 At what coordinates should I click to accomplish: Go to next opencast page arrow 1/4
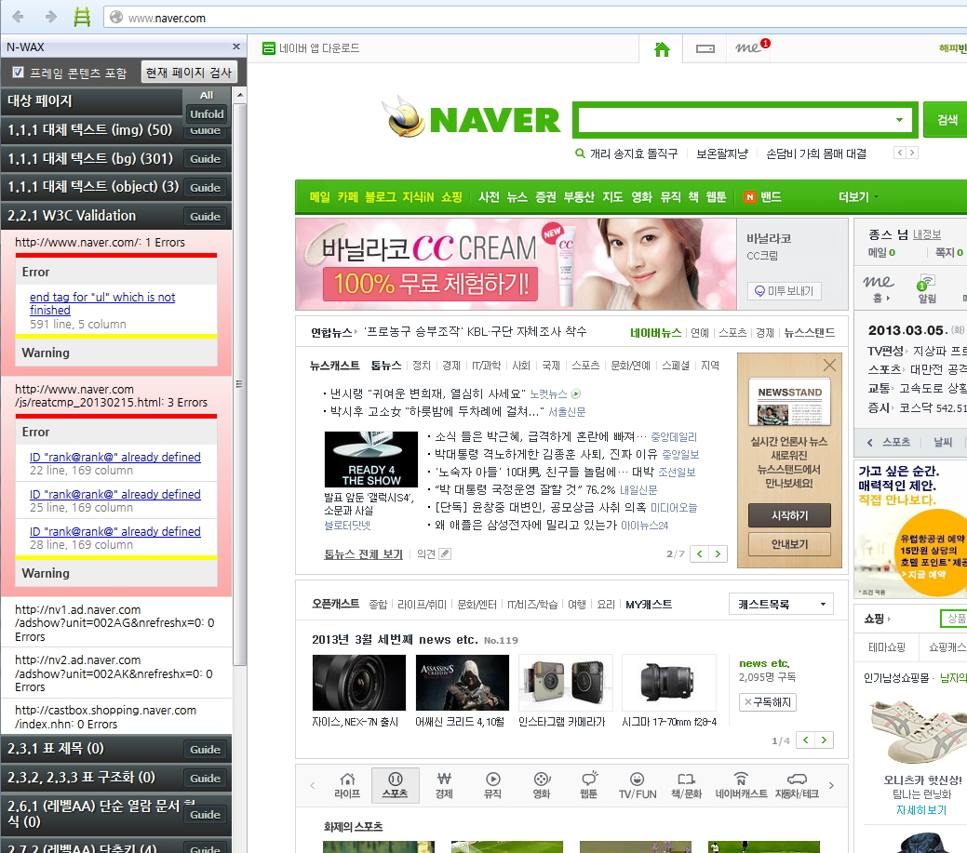tap(824, 740)
